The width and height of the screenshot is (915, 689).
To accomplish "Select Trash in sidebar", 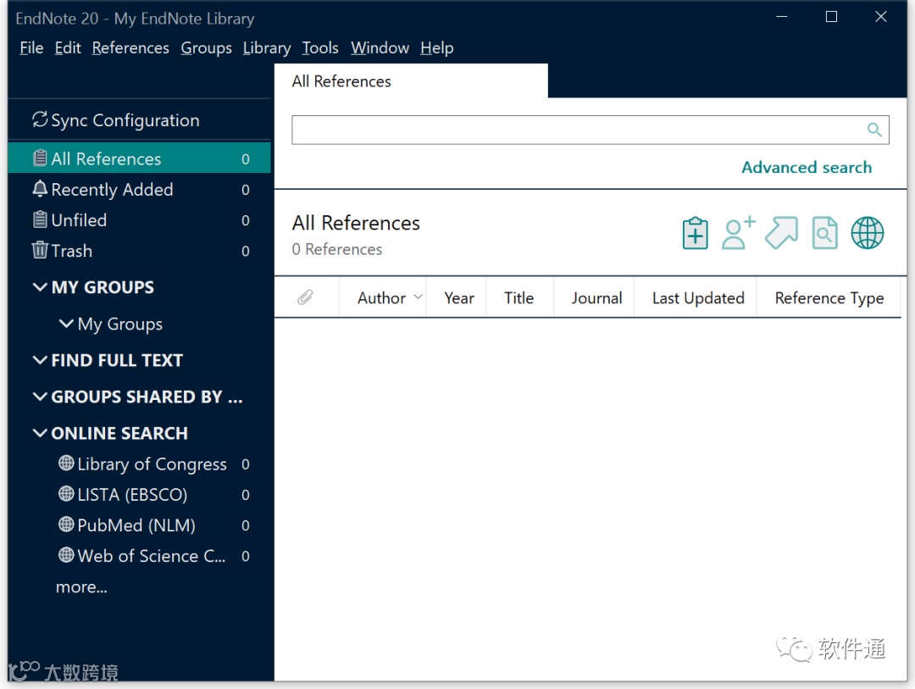I will [139, 251].
